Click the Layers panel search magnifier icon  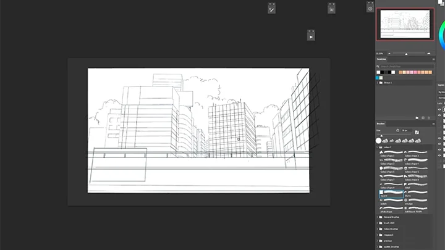point(439,92)
